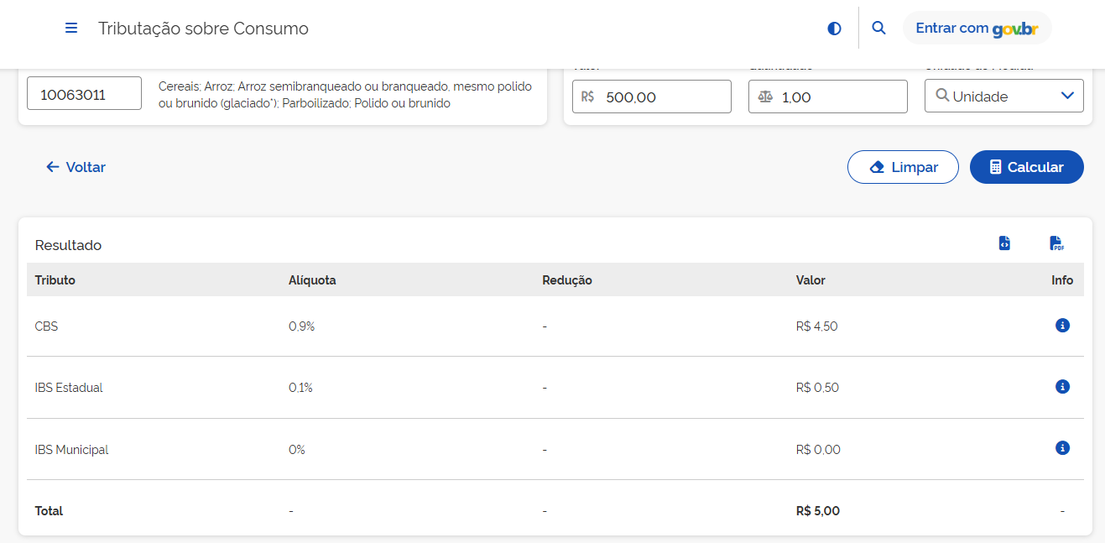1105x543 pixels.
Task: Export result as PDF icon
Action: click(1056, 243)
